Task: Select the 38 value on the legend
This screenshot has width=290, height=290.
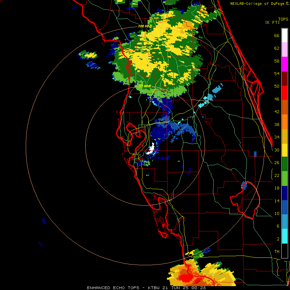Action: pos(277,124)
